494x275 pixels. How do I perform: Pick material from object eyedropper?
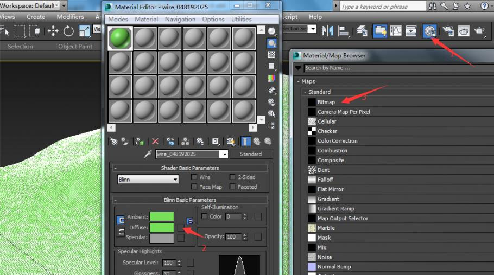[148, 154]
